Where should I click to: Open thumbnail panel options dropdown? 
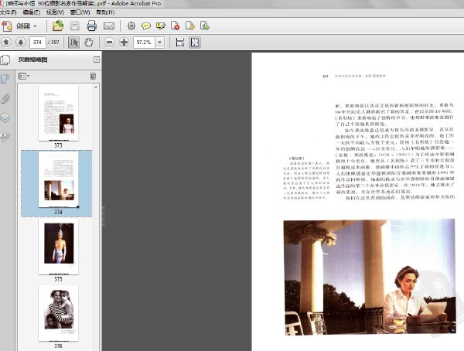click(24, 77)
